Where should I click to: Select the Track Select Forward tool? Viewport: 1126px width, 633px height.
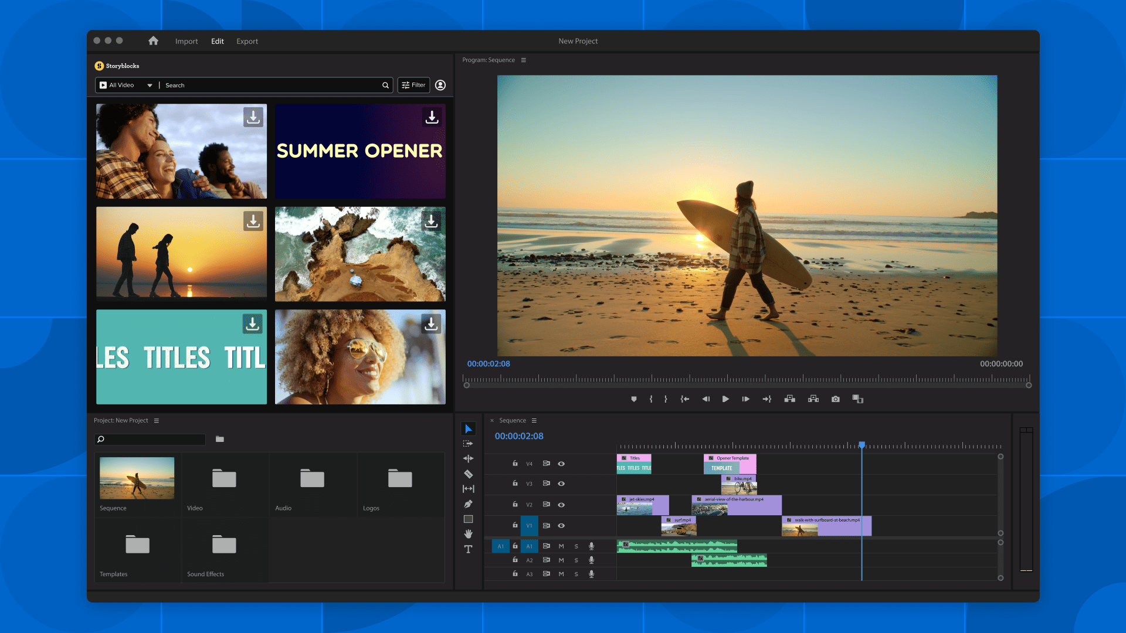tap(468, 444)
